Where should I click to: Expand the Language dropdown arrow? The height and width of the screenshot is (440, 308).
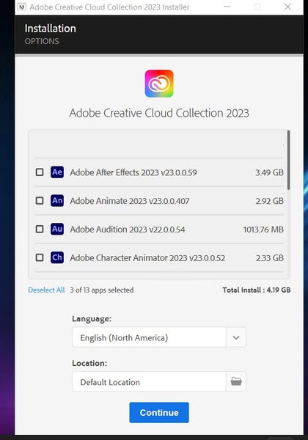pos(236,337)
